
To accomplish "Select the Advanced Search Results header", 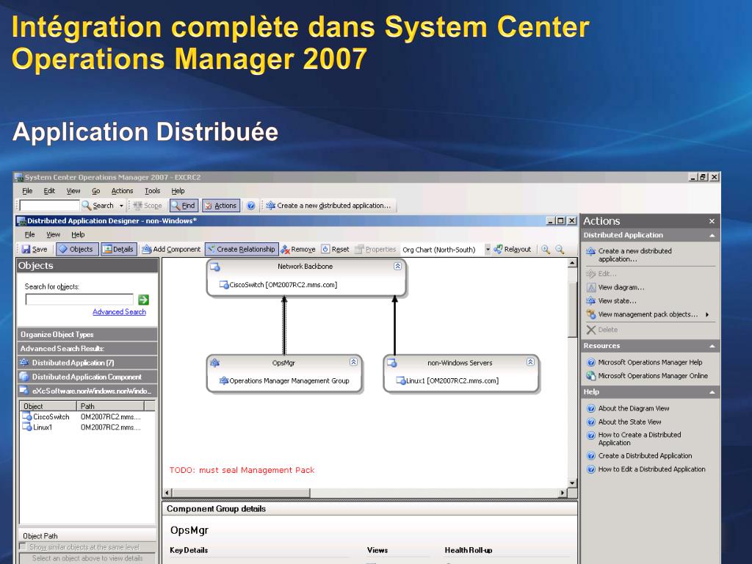I will pos(87,349).
